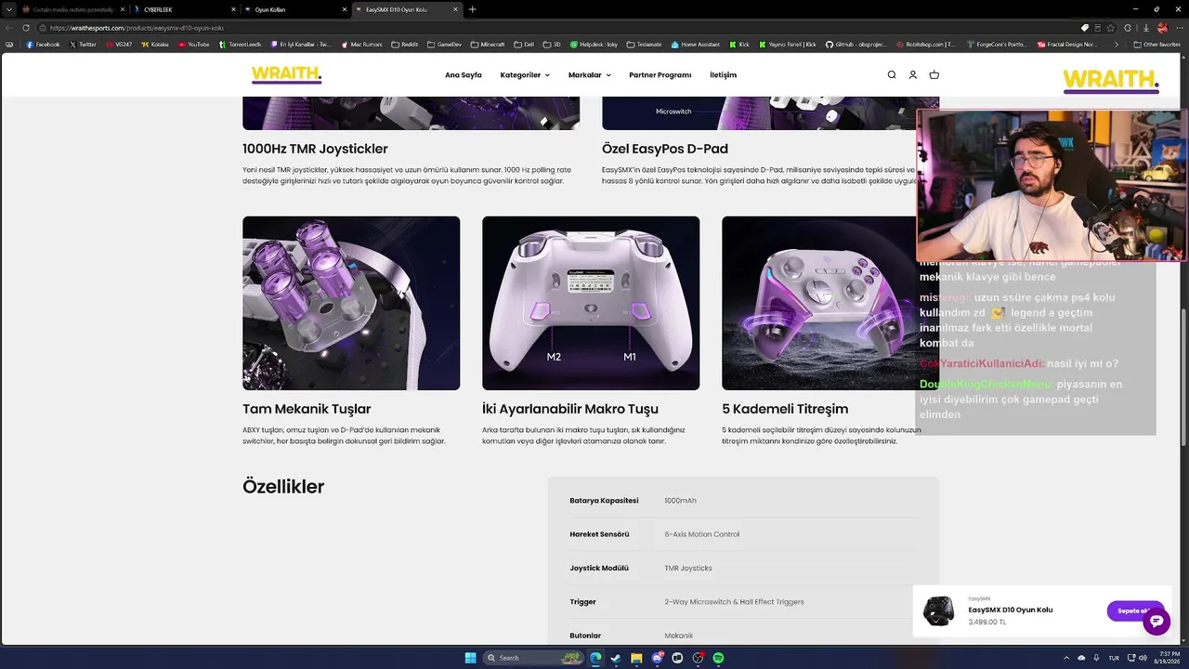This screenshot has width=1189, height=669.
Task: Open the Fractal Design bookmark
Action: click(x=1067, y=45)
